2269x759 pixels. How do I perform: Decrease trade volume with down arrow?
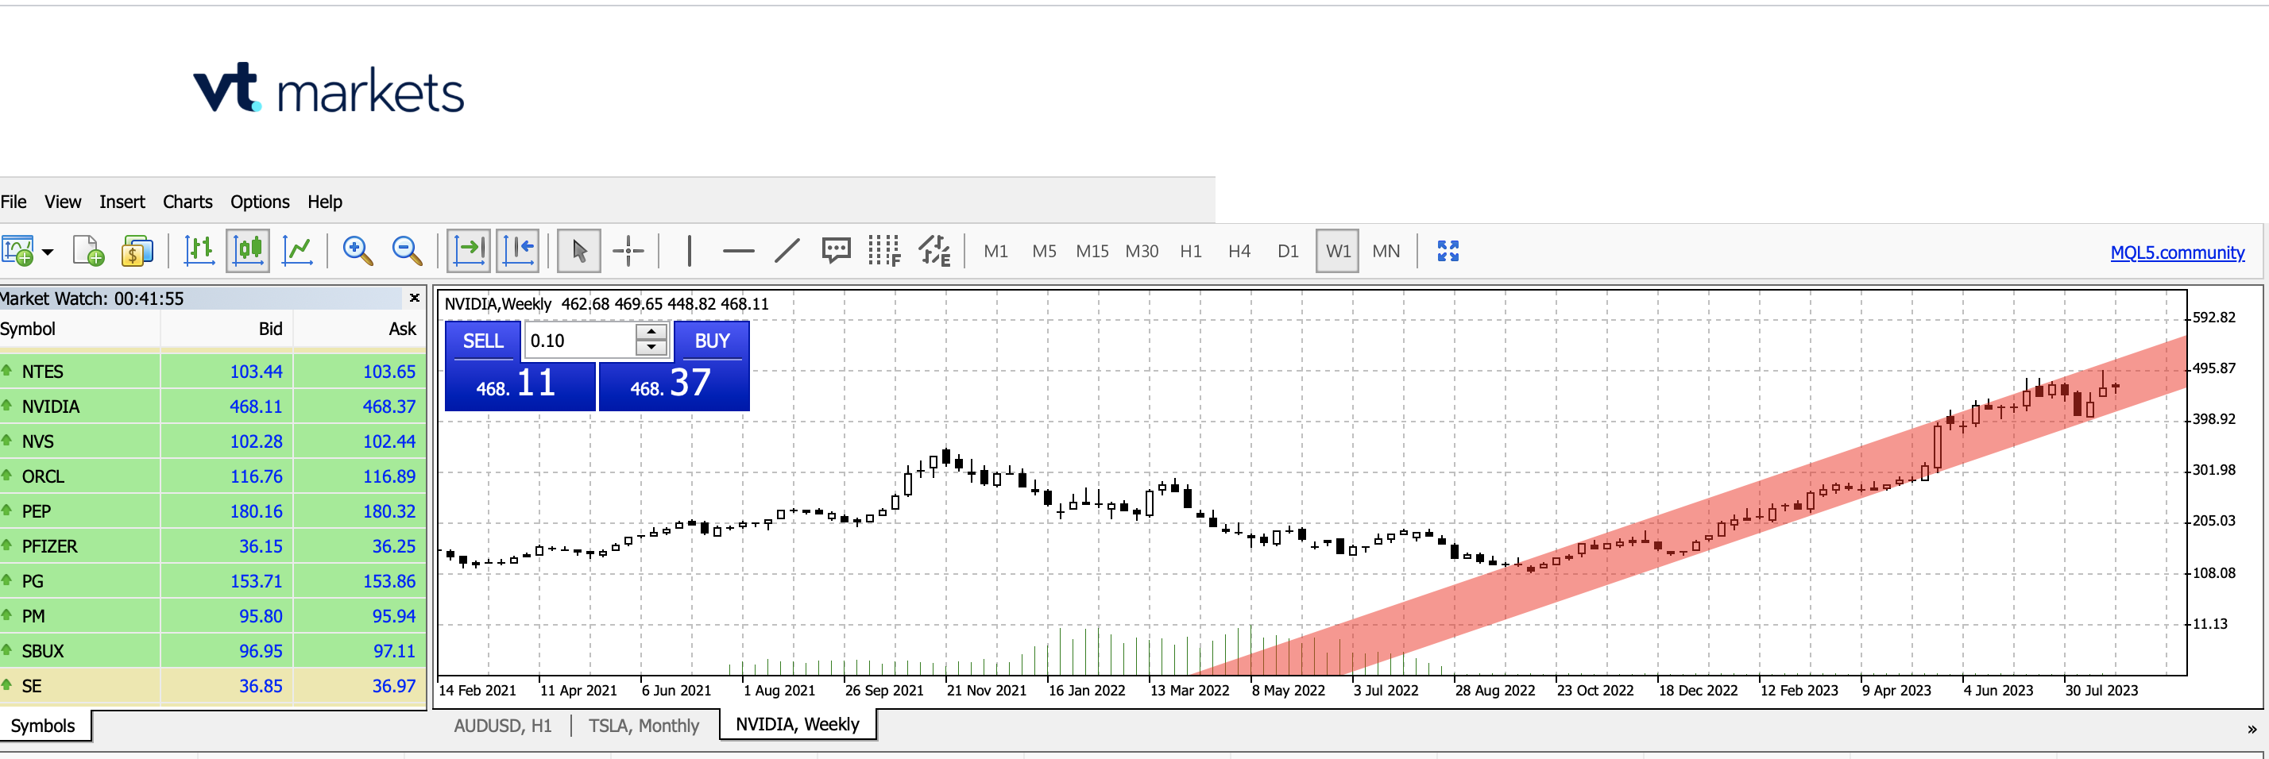point(651,349)
